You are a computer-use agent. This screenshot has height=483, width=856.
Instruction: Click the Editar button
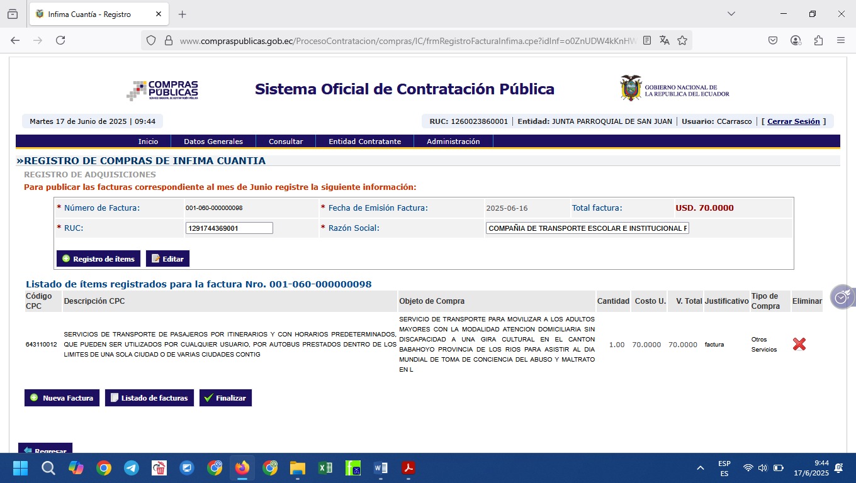tap(167, 258)
